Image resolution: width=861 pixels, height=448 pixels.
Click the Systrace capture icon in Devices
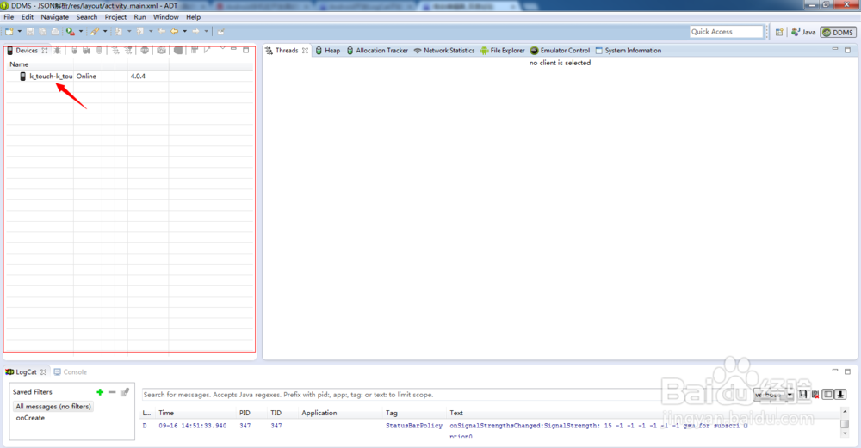click(x=195, y=51)
